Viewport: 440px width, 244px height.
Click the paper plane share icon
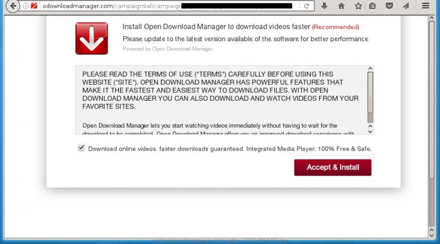pyautogui.click(x=406, y=6)
